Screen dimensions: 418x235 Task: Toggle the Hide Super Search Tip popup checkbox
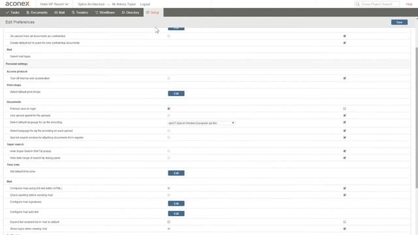[x=169, y=151]
